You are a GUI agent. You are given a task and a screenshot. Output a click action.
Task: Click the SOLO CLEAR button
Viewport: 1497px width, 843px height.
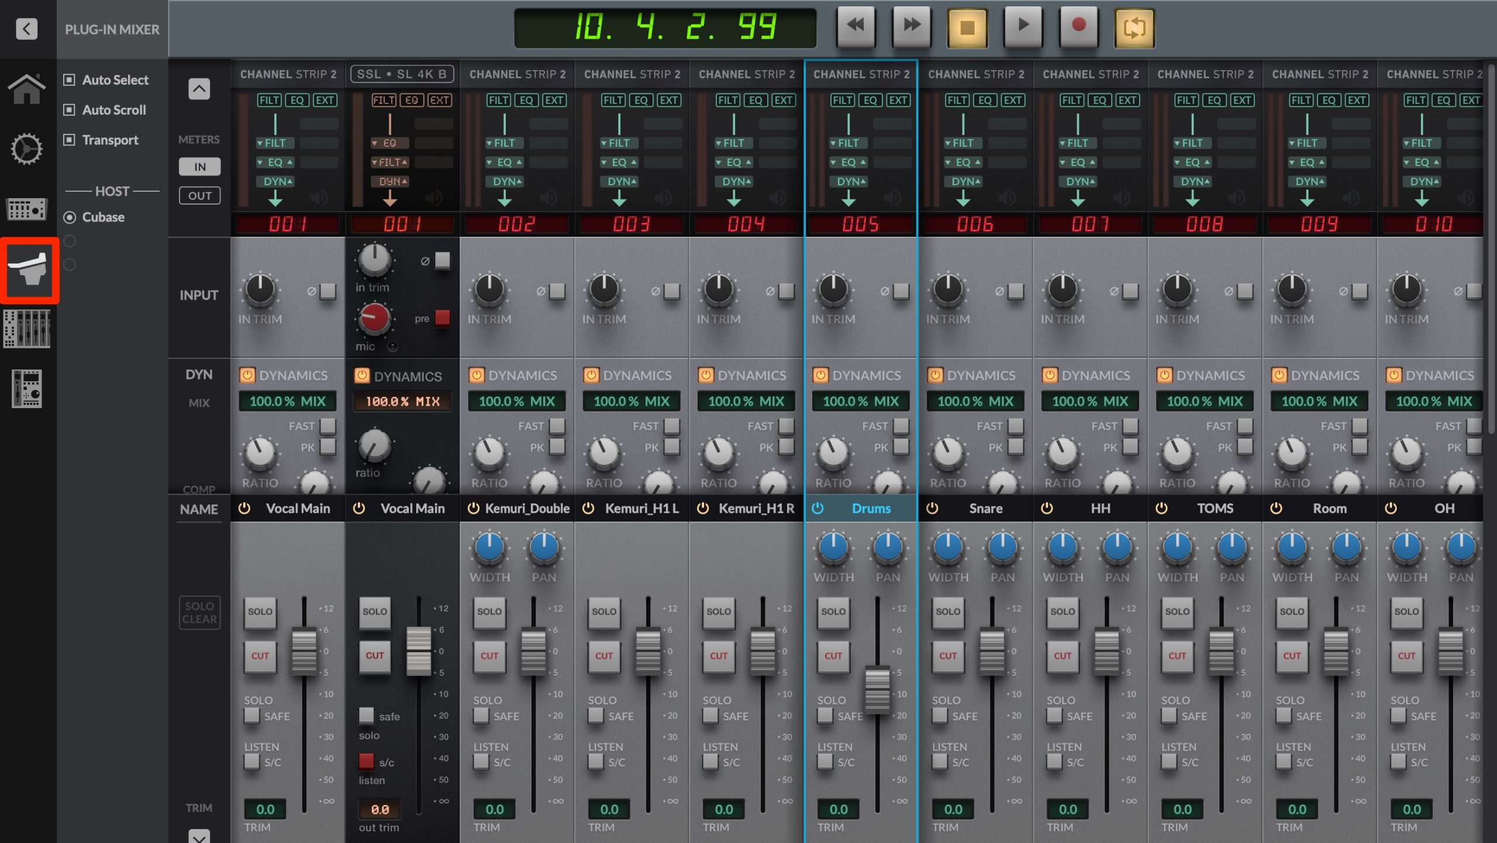(x=199, y=613)
